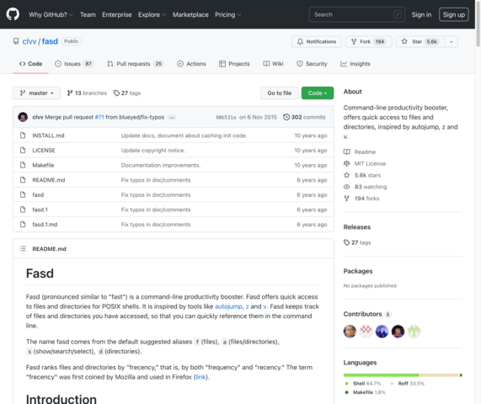Image resolution: width=481 pixels, height=404 pixels.
Task: Expand the commit message ellipsis
Action: [172, 117]
